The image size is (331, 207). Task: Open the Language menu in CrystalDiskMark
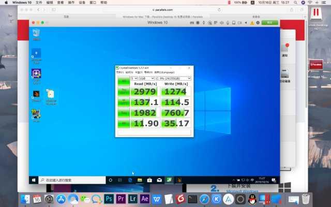pyautogui.click(x=164, y=72)
